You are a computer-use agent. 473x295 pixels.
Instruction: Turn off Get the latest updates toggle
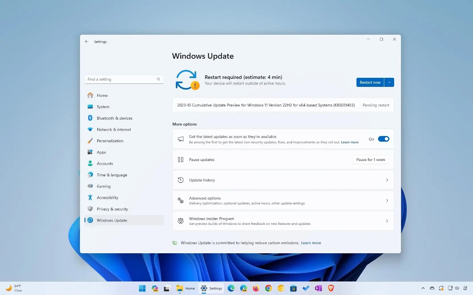(383, 139)
